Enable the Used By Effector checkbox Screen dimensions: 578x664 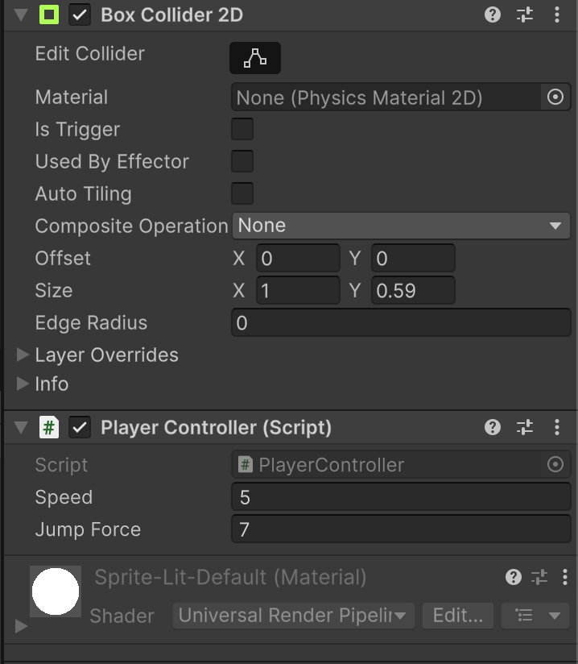pos(242,161)
